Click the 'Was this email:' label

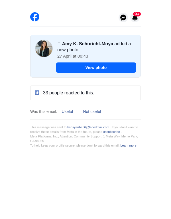point(44,111)
